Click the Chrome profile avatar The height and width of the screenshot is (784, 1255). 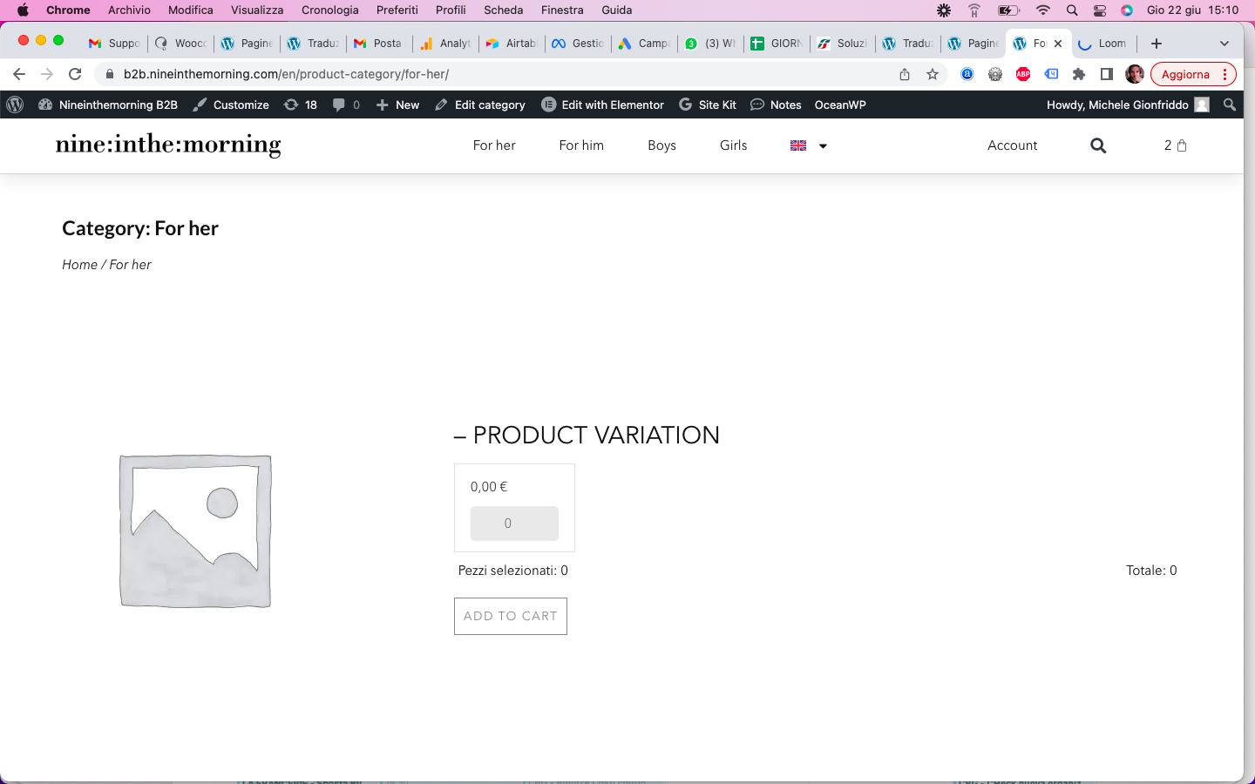click(x=1135, y=74)
